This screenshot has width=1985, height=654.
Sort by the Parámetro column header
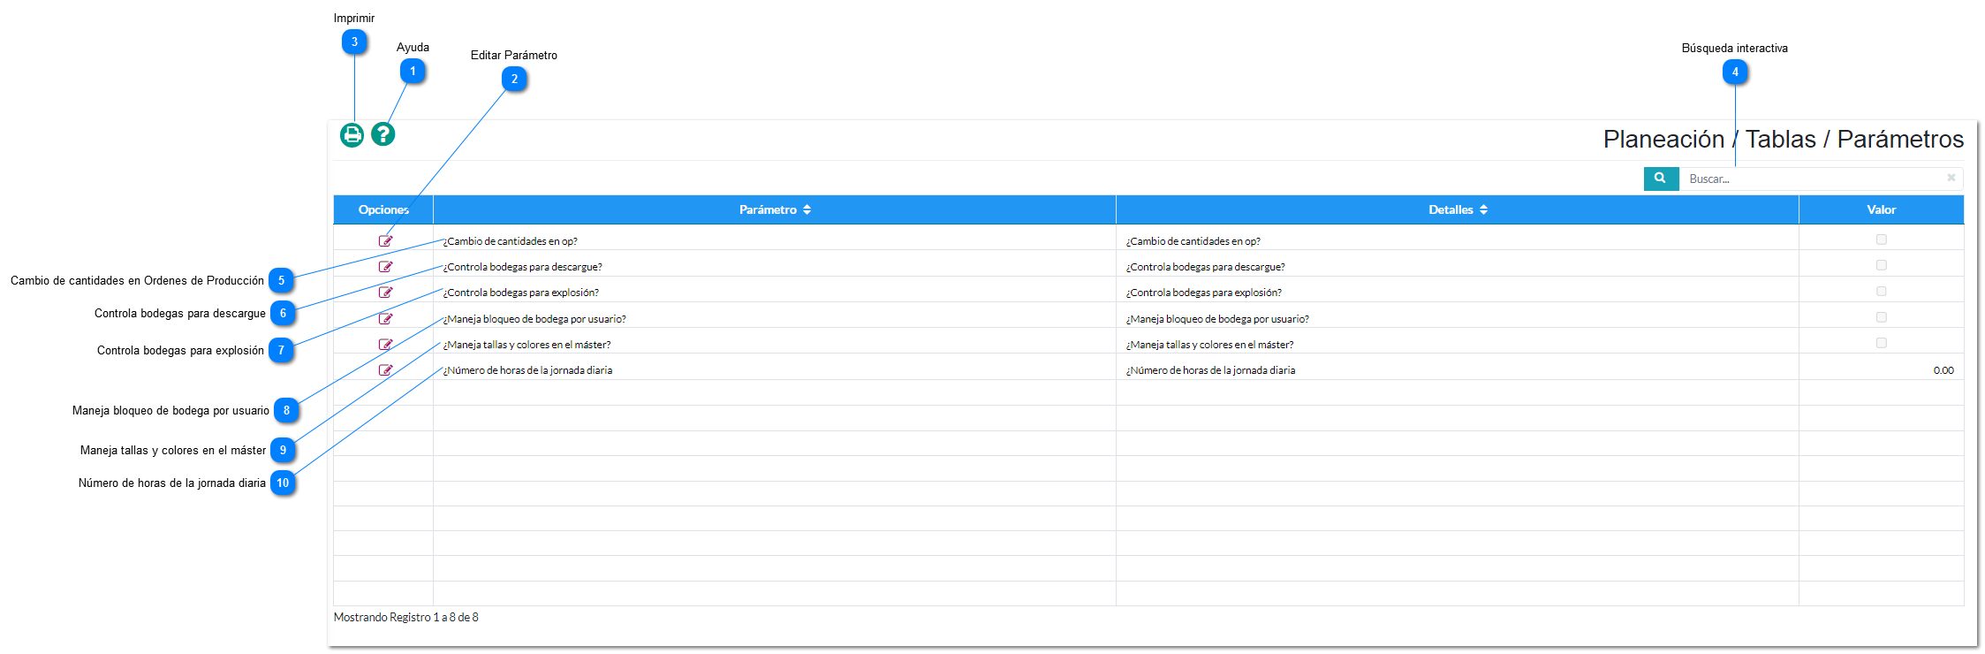775,209
